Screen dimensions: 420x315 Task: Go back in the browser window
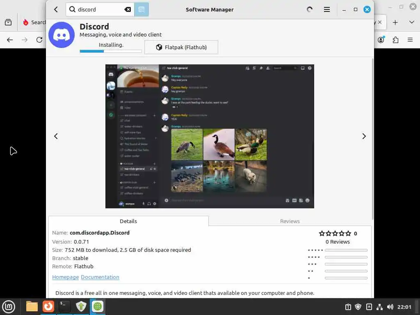[x=10, y=40]
